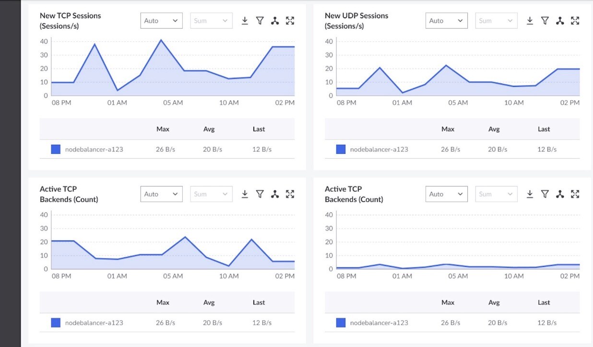
Task: Click Avg column header in New TCP Sessions table
Action: click(x=209, y=129)
